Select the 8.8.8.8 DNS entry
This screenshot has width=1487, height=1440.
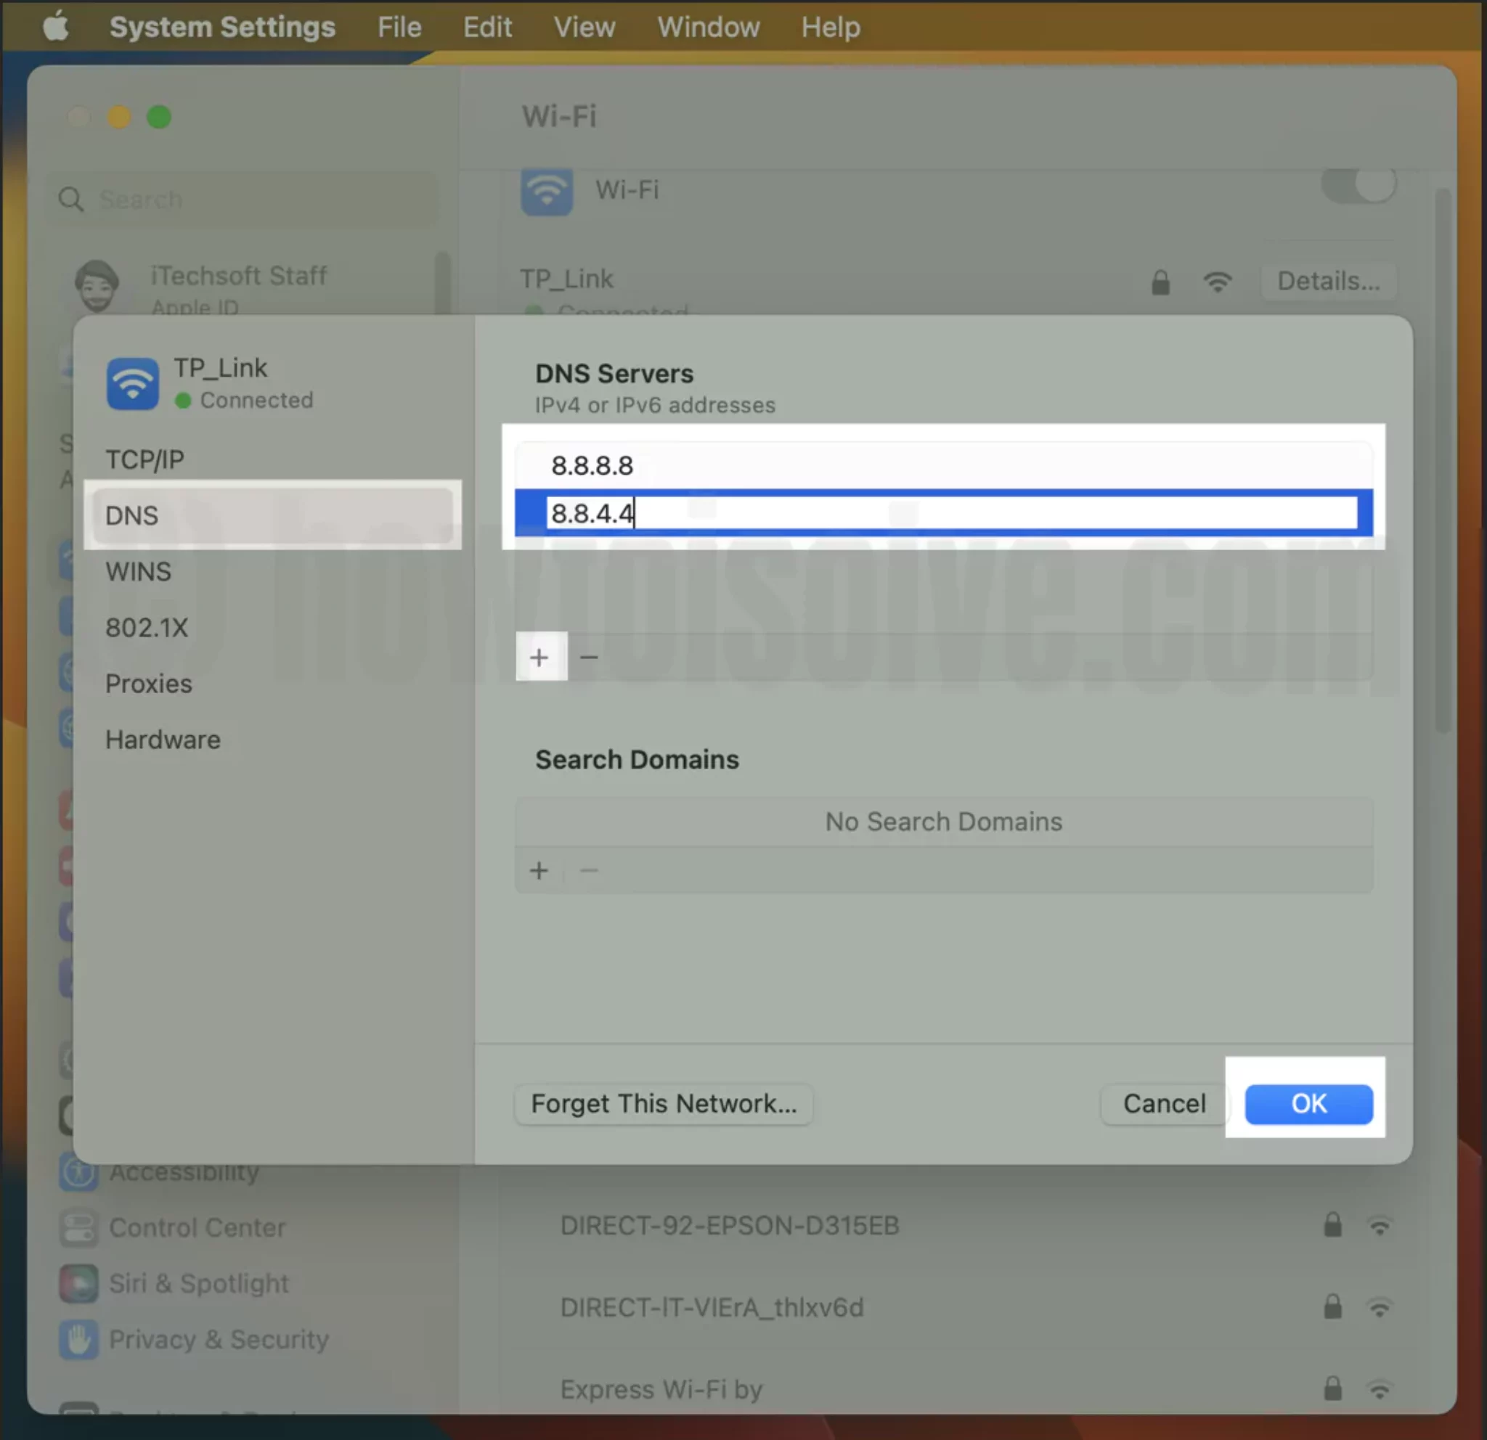944,465
